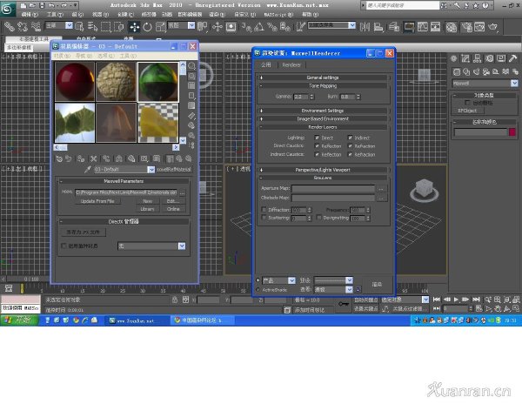Open the Utilities hammer panel icon
This screenshot has height=404, width=522.
click(x=513, y=59)
